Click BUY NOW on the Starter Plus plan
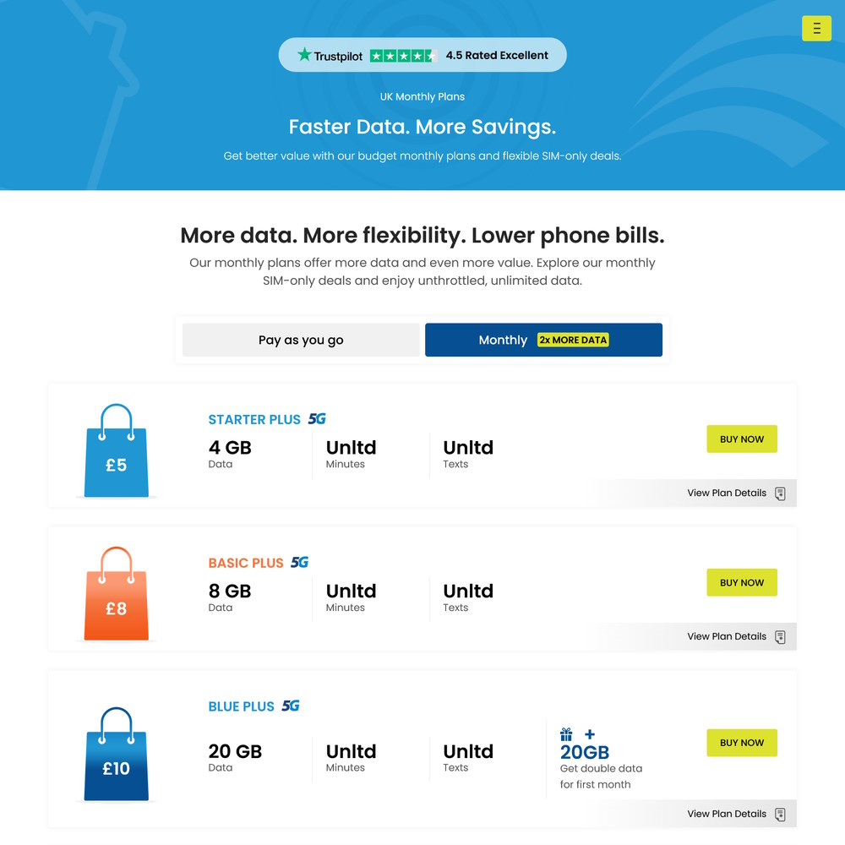845x845 pixels. point(742,439)
